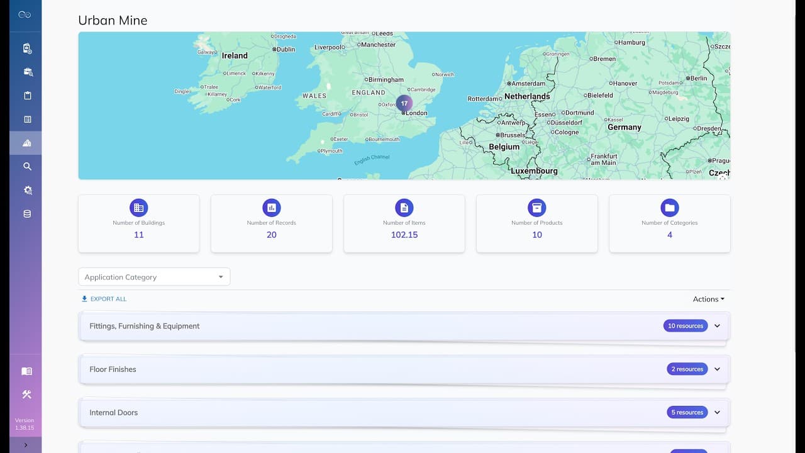Expand the sidebar with the bottom chevron

click(25, 445)
